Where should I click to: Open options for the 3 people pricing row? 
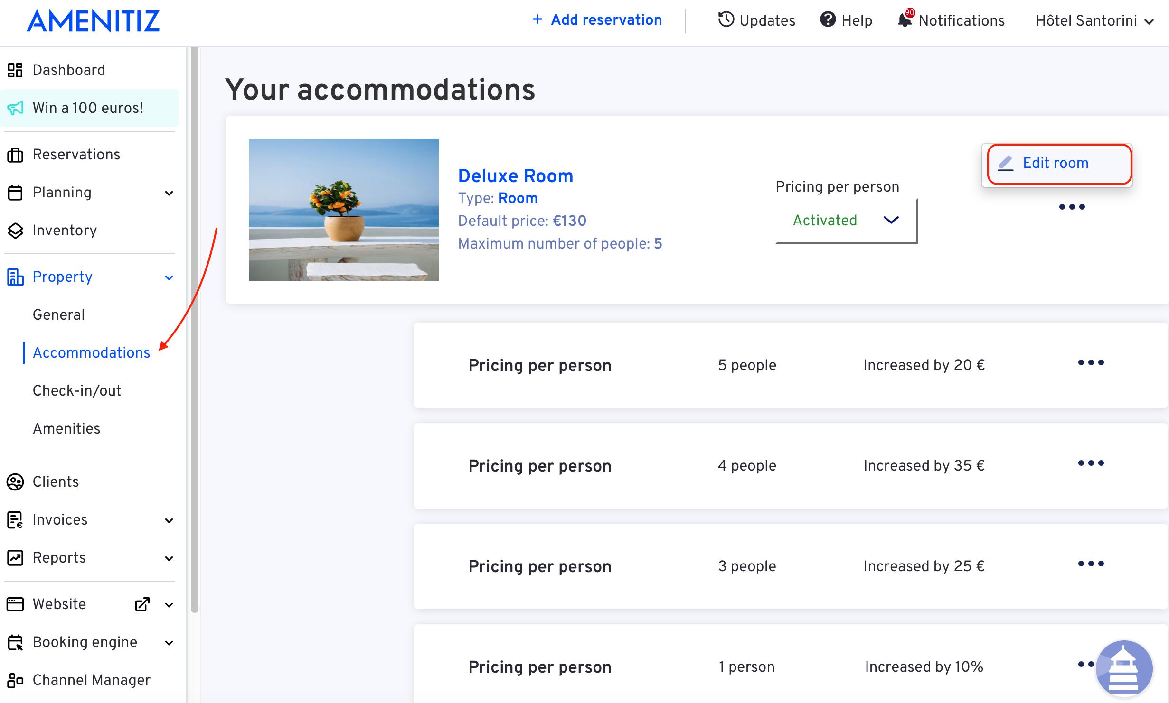click(1091, 564)
